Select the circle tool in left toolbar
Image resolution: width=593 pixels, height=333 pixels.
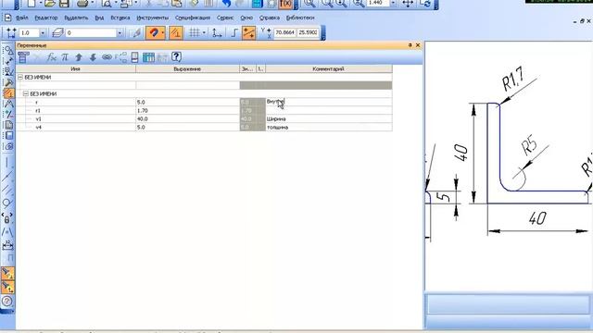coord(6,203)
